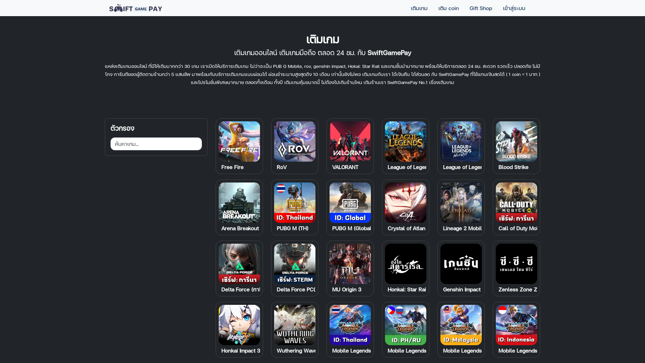Click the Lineage 2 Mobile title text
Image resolution: width=645 pixels, height=363 pixels.
[x=462, y=228]
